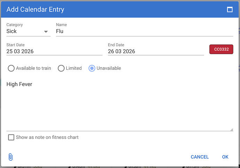Confirm the entry with OK
The image size is (240, 168).
[225, 157]
